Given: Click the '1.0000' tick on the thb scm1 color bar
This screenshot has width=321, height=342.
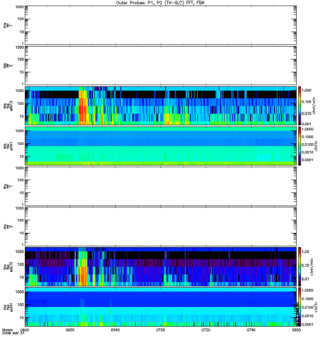Looking at the screenshot, I should click(307, 129).
